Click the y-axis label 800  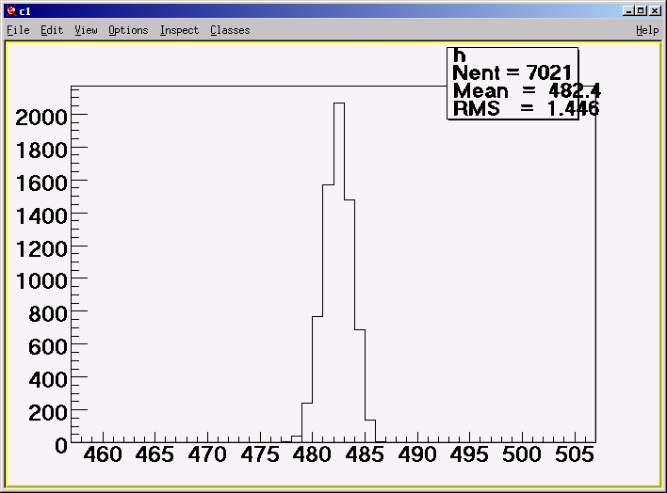(48, 314)
